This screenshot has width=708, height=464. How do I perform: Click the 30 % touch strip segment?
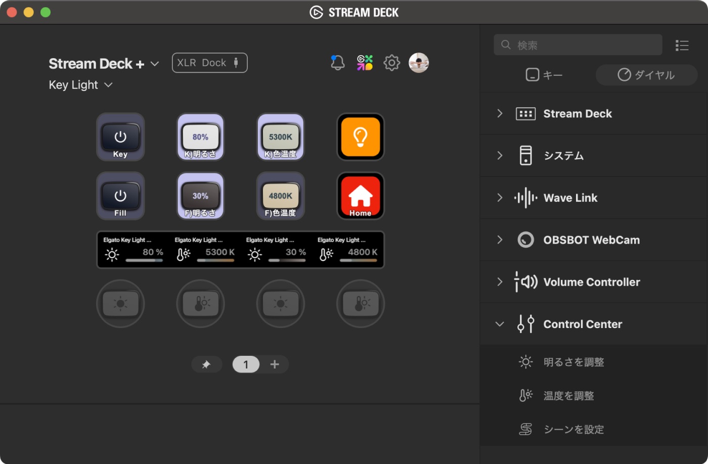coord(276,250)
